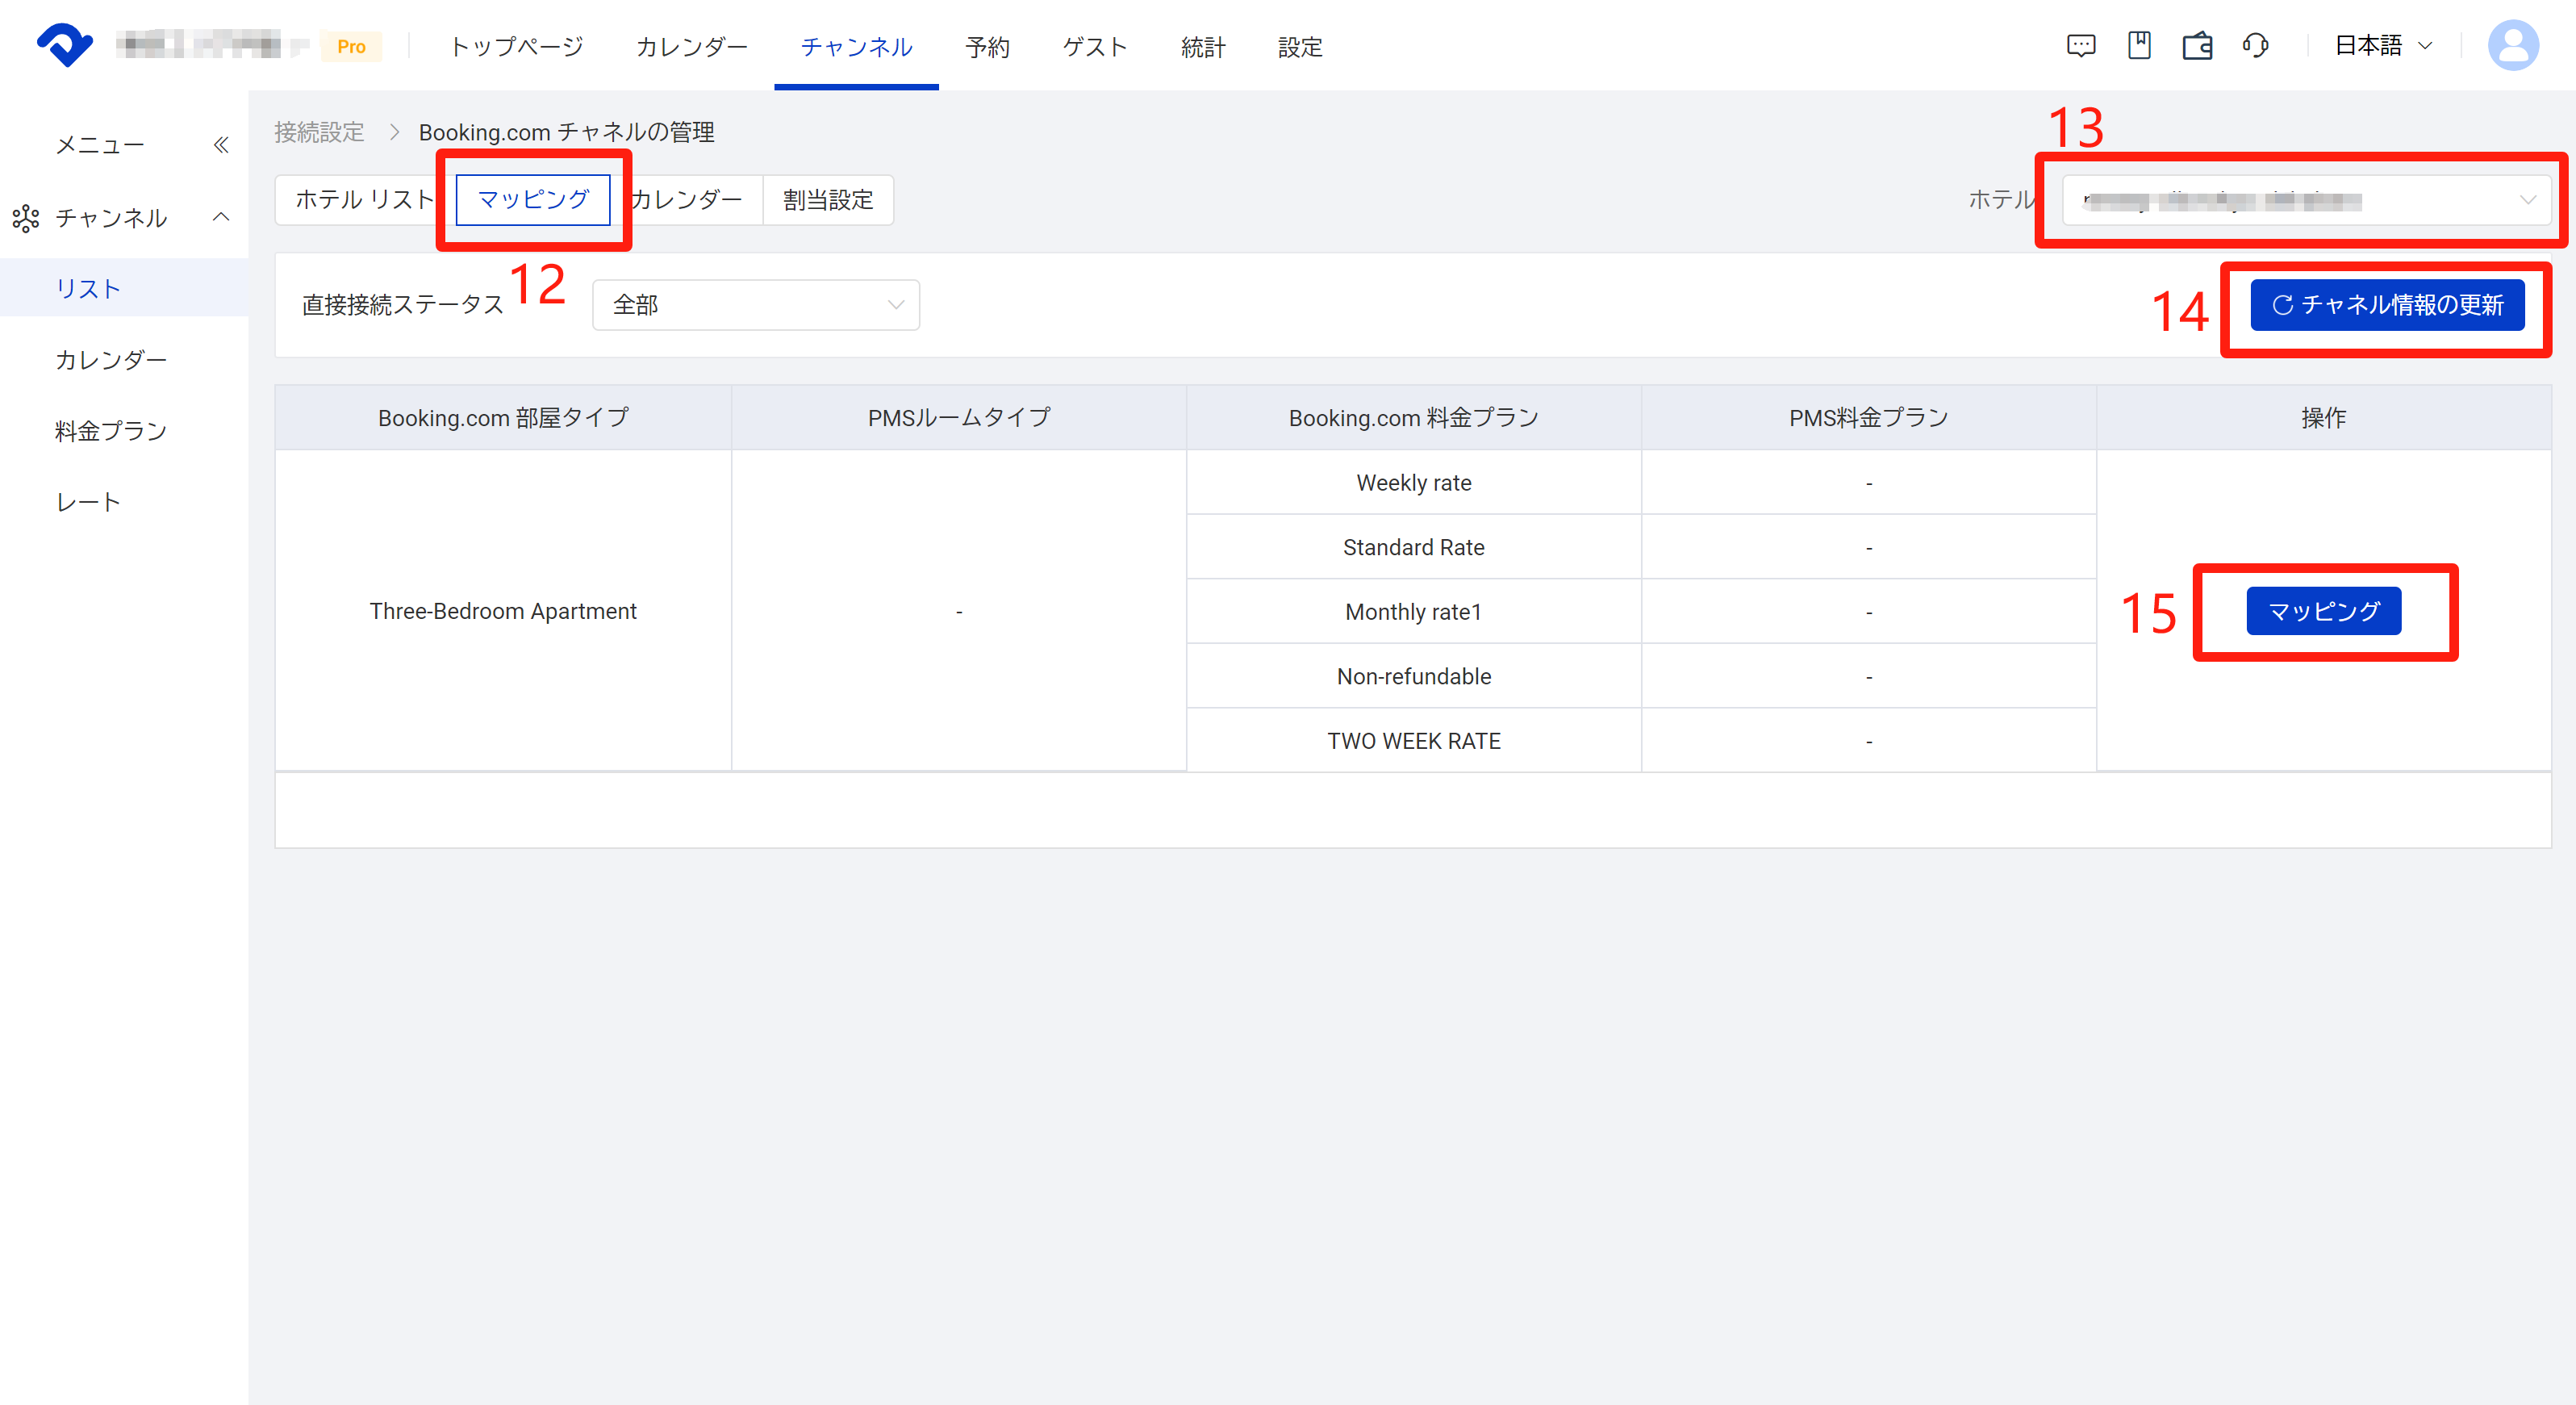
Task: Open the wallet icon
Action: (2197, 45)
